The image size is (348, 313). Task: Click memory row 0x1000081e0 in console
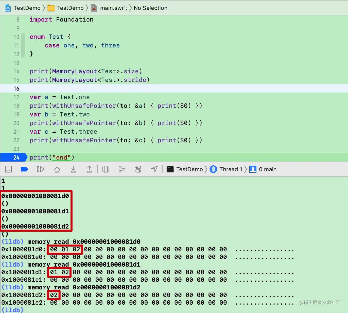[148, 257]
